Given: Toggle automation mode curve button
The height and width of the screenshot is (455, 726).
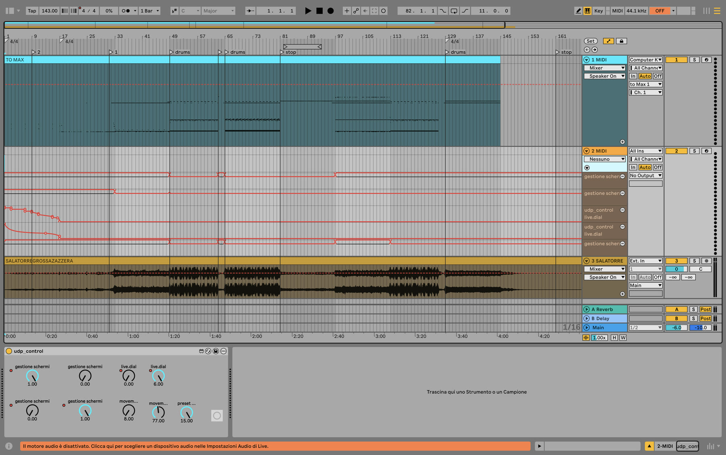Looking at the screenshot, I should pyautogui.click(x=608, y=41).
